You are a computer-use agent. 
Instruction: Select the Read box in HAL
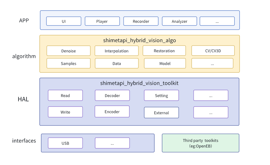click(65, 95)
